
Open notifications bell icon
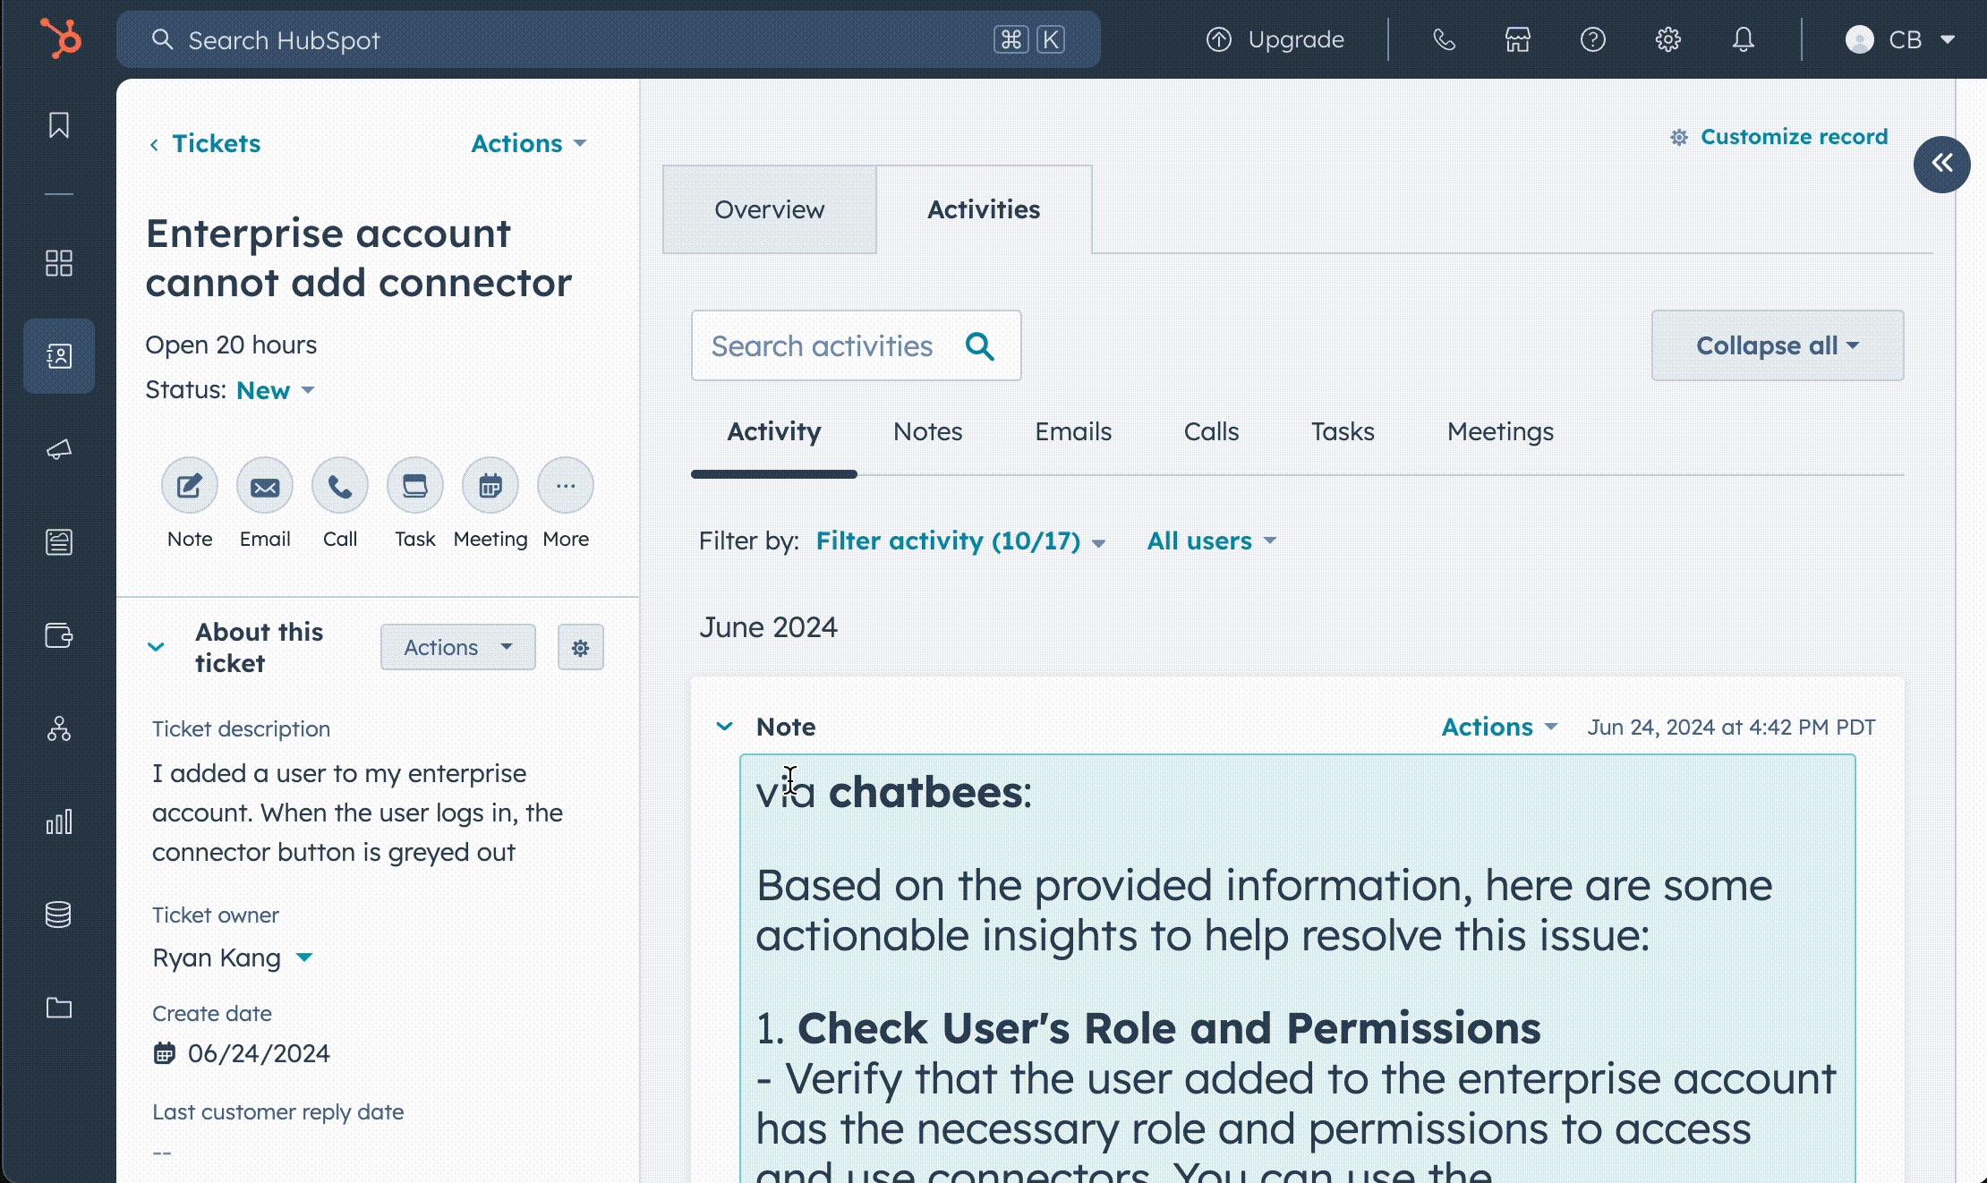click(1743, 39)
